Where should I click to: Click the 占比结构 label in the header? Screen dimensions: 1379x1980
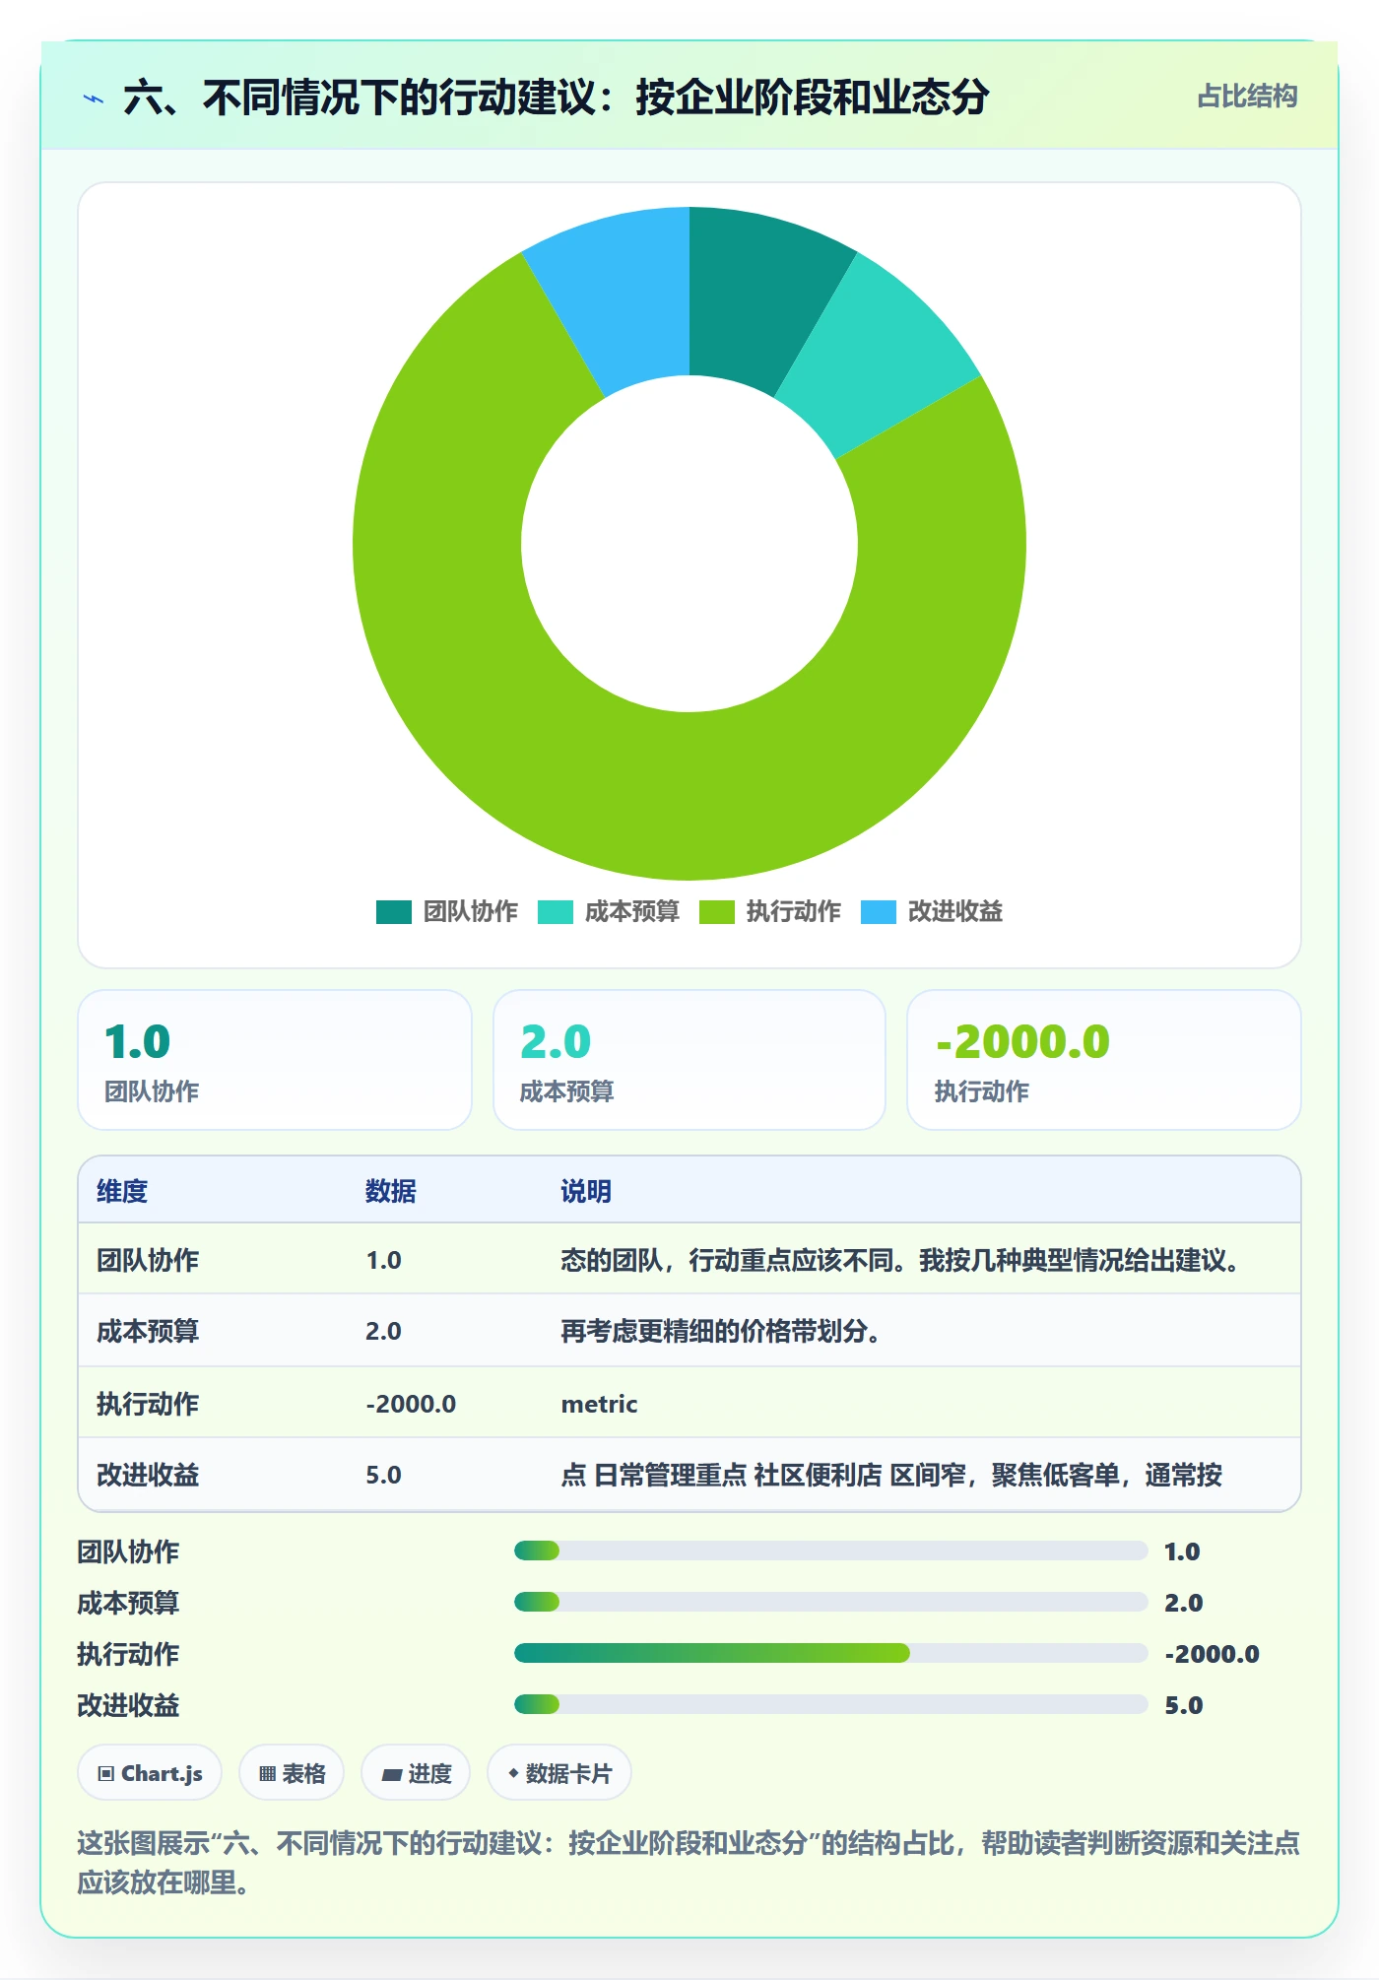click(1247, 97)
